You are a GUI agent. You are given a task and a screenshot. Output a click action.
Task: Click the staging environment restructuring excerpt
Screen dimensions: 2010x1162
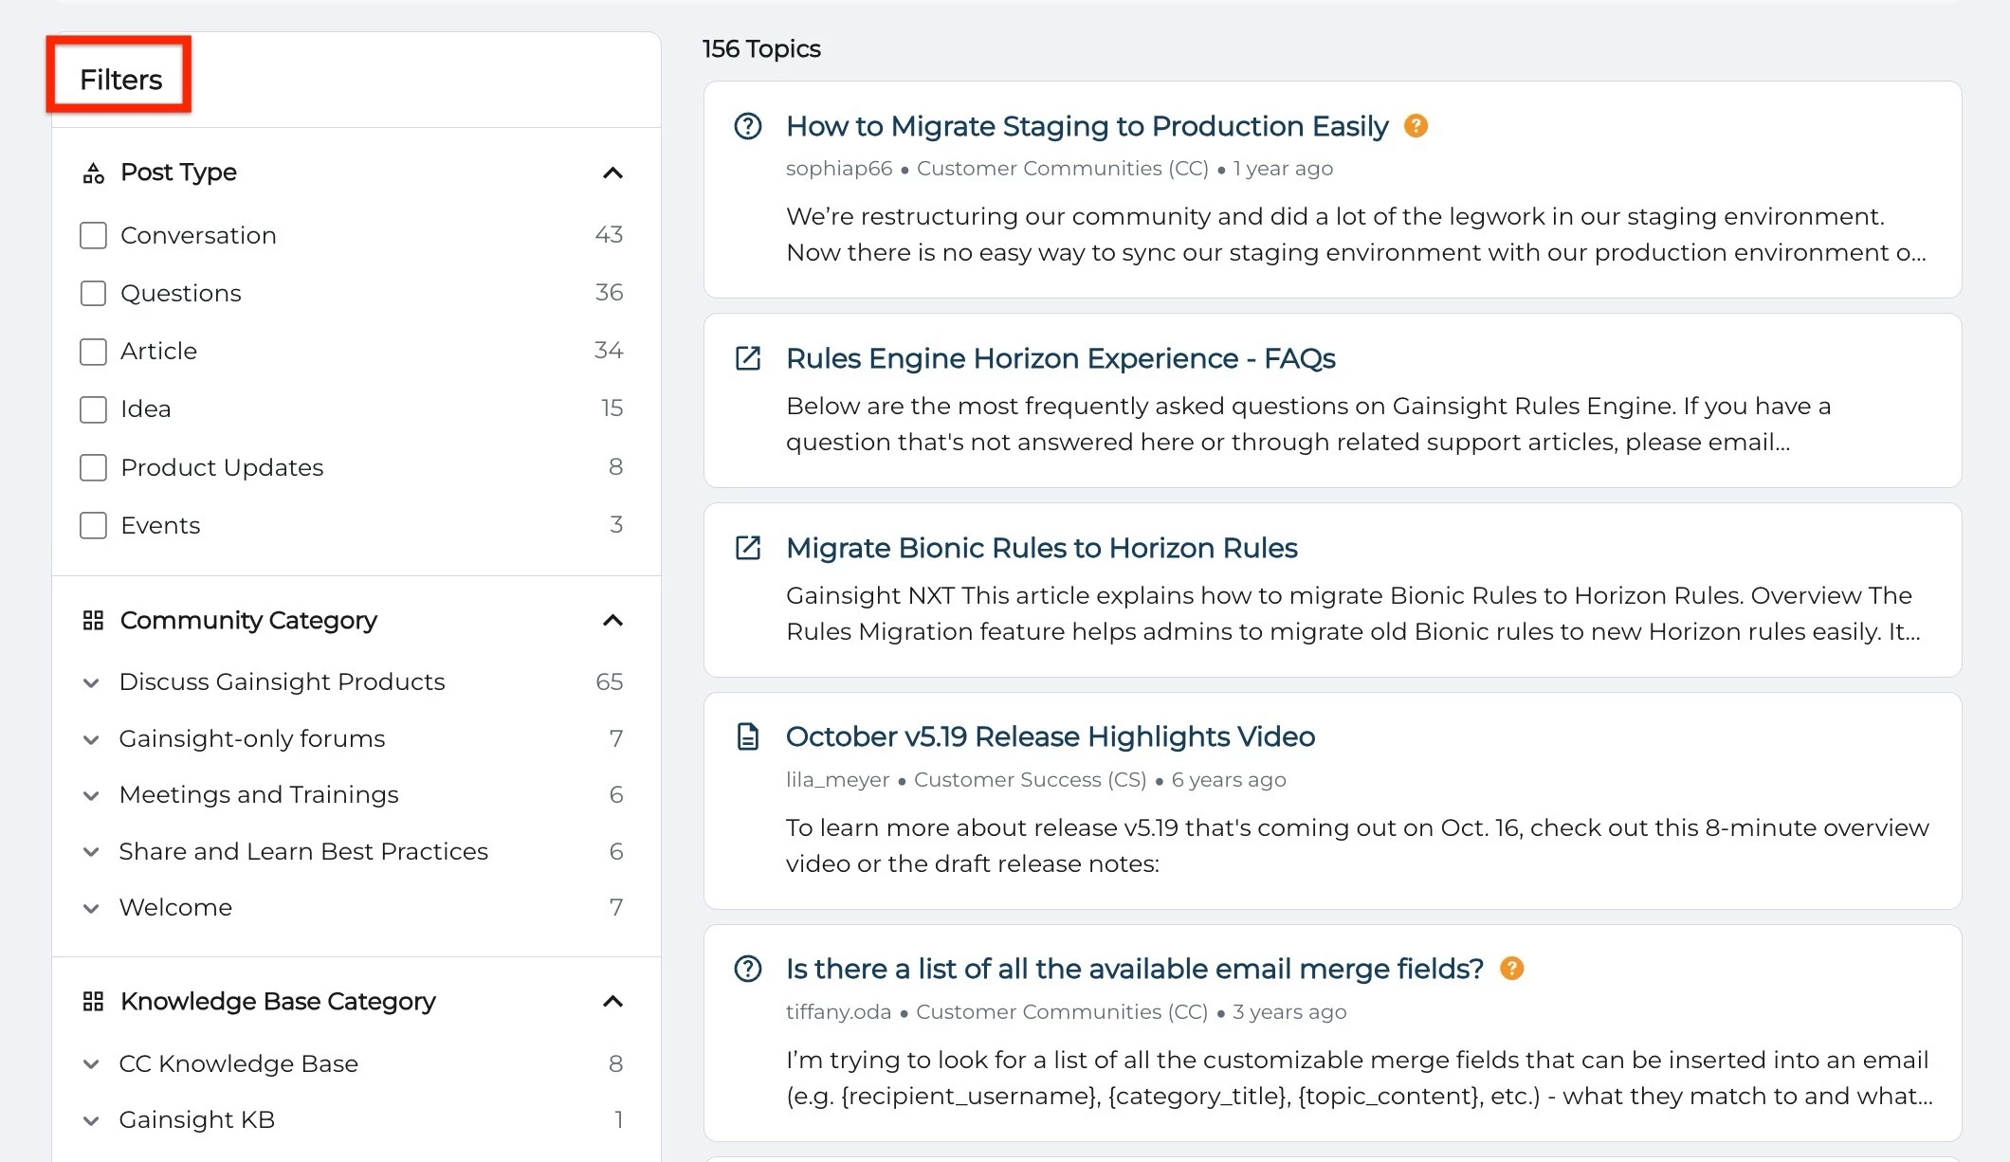(x=1356, y=235)
